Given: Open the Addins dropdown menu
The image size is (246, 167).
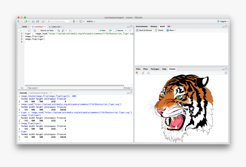Looking at the screenshot, I should tap(91, 21).
